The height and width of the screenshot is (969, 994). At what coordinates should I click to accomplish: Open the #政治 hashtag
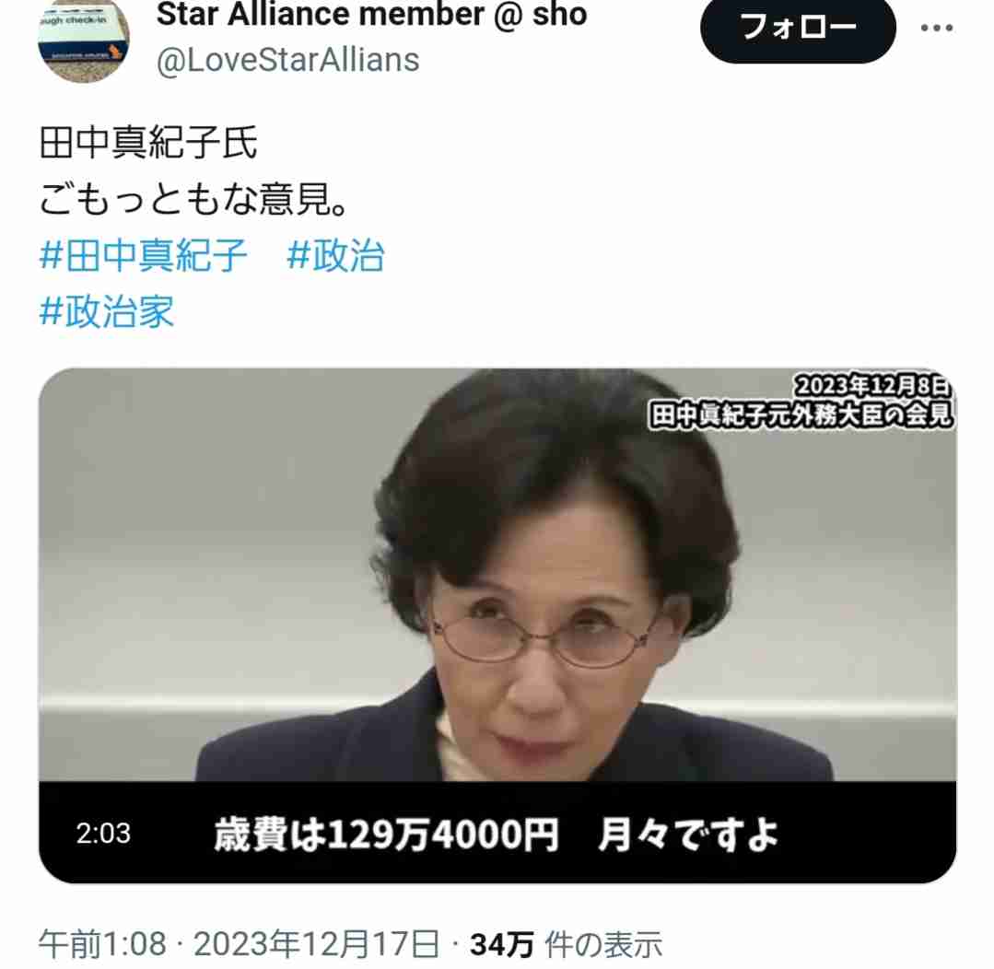(x=336, y=256)
